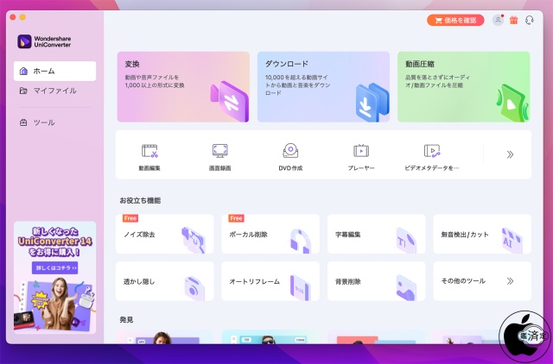Image resolution: width=553 pixels, height=364 pixels.
Task: Open the 字幕編集 tool card
Action: pyautogui.click(x=377, y=234)
